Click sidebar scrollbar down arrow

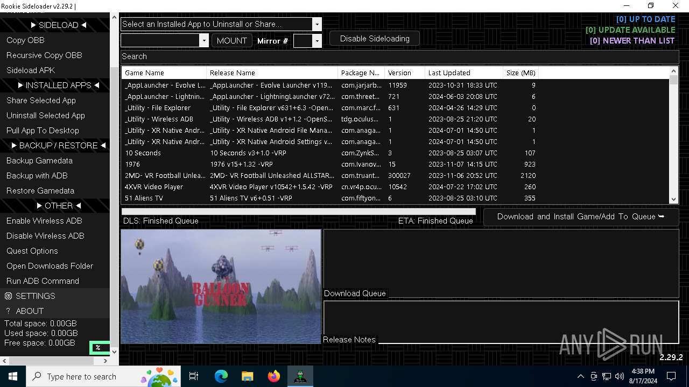[x=114, y=352]
